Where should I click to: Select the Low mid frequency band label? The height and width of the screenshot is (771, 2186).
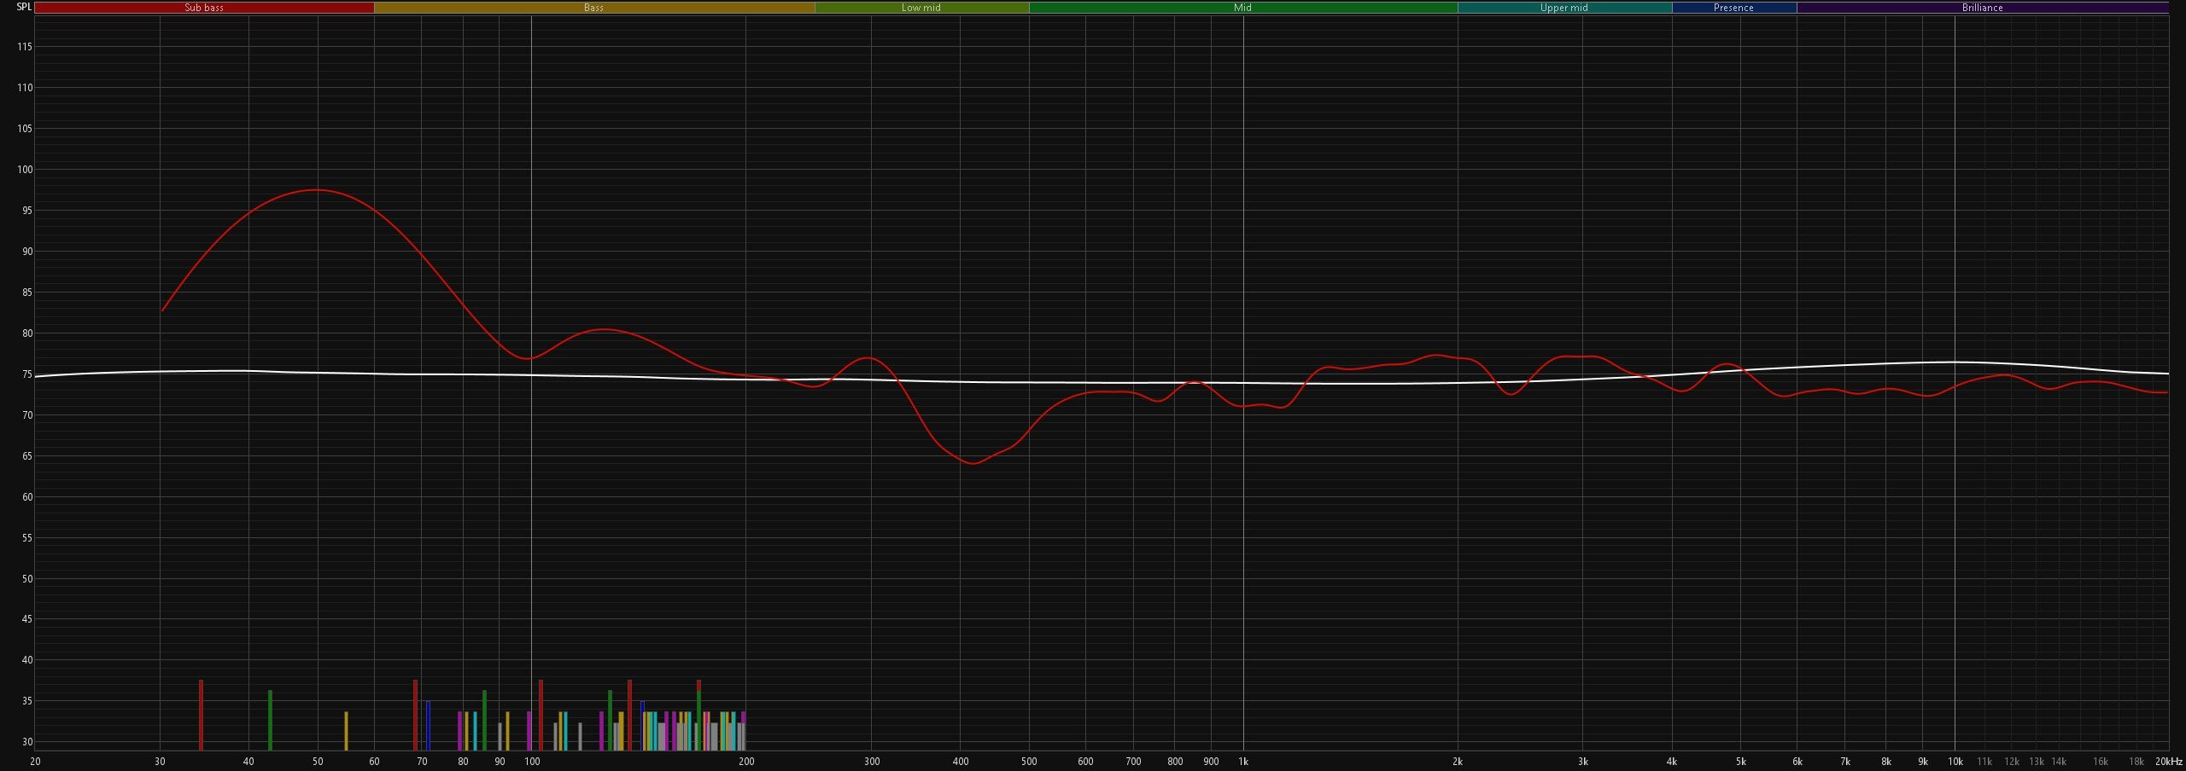921,8
